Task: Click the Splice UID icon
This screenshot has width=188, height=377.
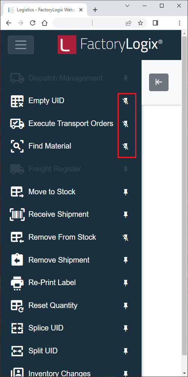Action: click(17, 329)
